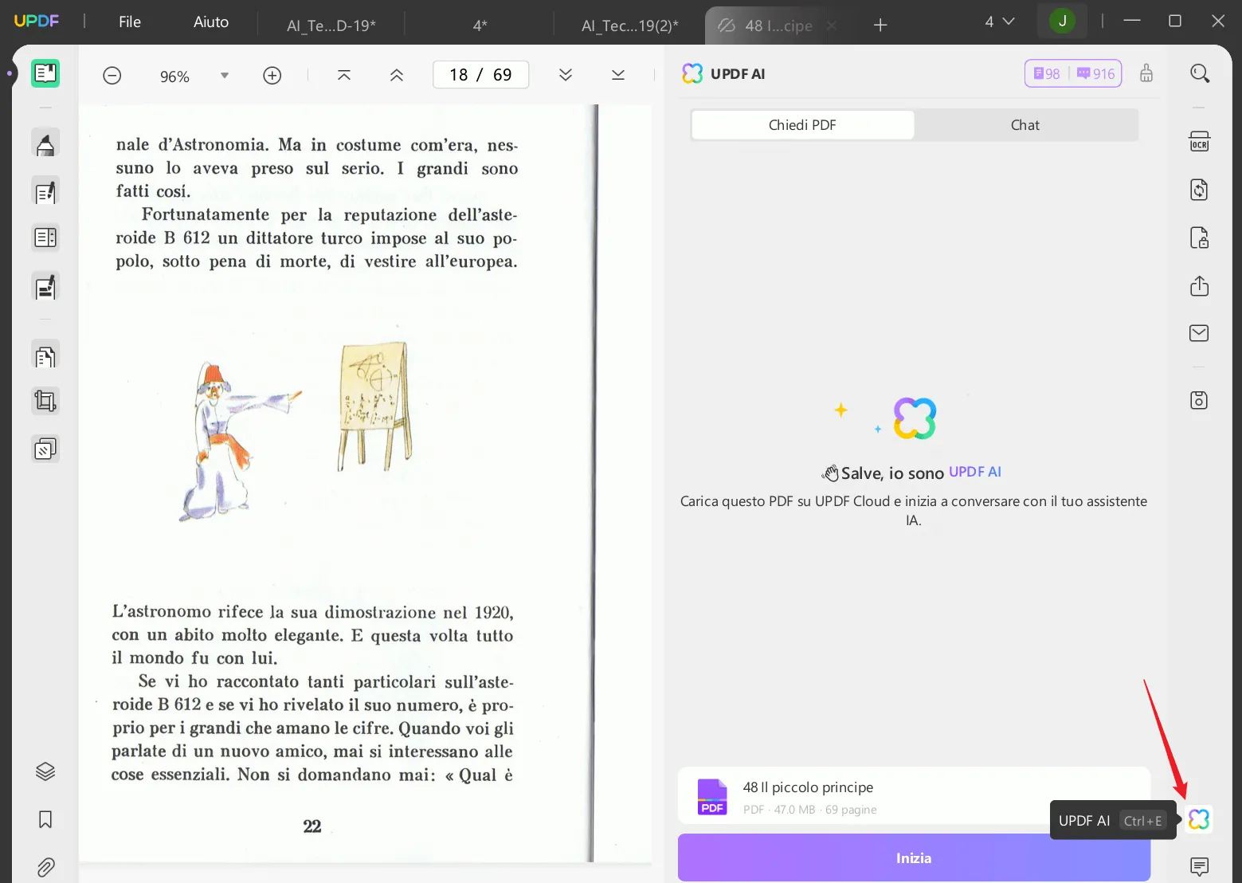The width and height of the screenshot is (1242, 883).
Task: Click the UPDF AI link in greeting
Action: point(975,472)
